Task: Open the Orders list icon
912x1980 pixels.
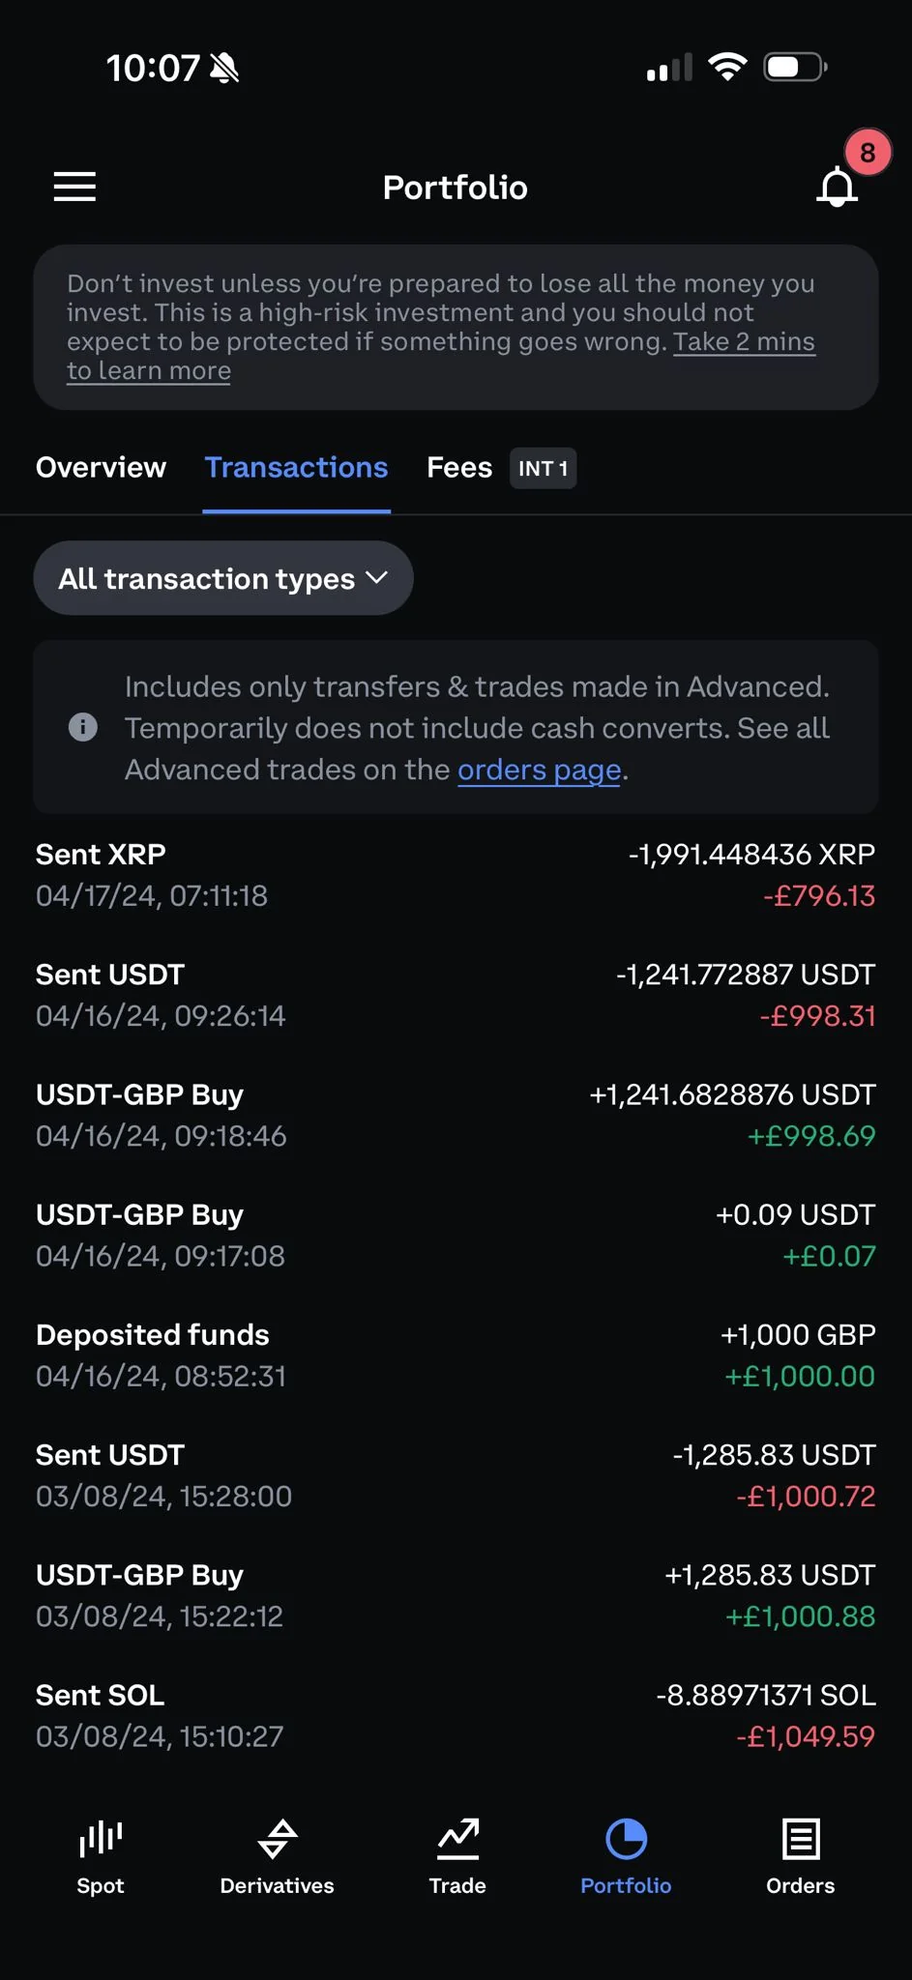Action: 800,1839
